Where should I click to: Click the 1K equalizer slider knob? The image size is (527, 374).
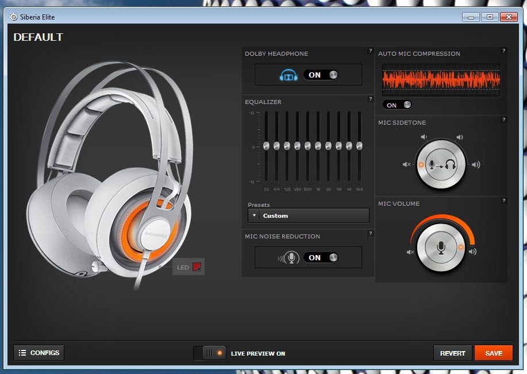(x=318, y=146)
